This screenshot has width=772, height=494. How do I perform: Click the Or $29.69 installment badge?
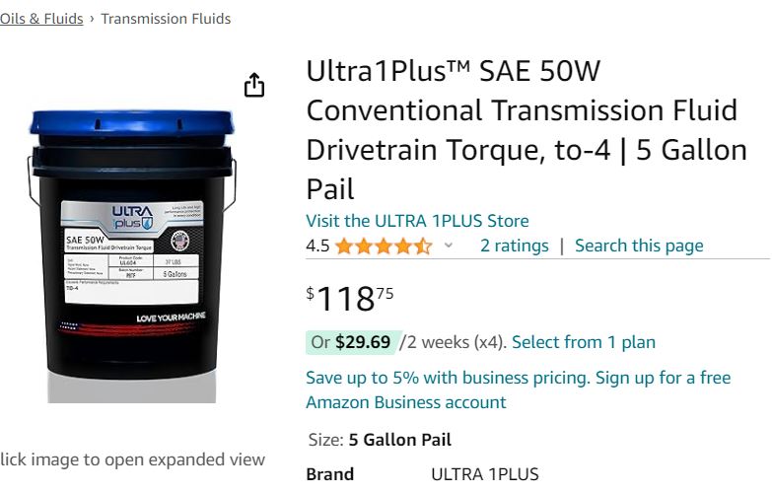point(353,342)
